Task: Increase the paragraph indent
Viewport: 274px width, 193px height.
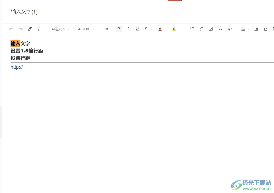Action: pos(256,29)
